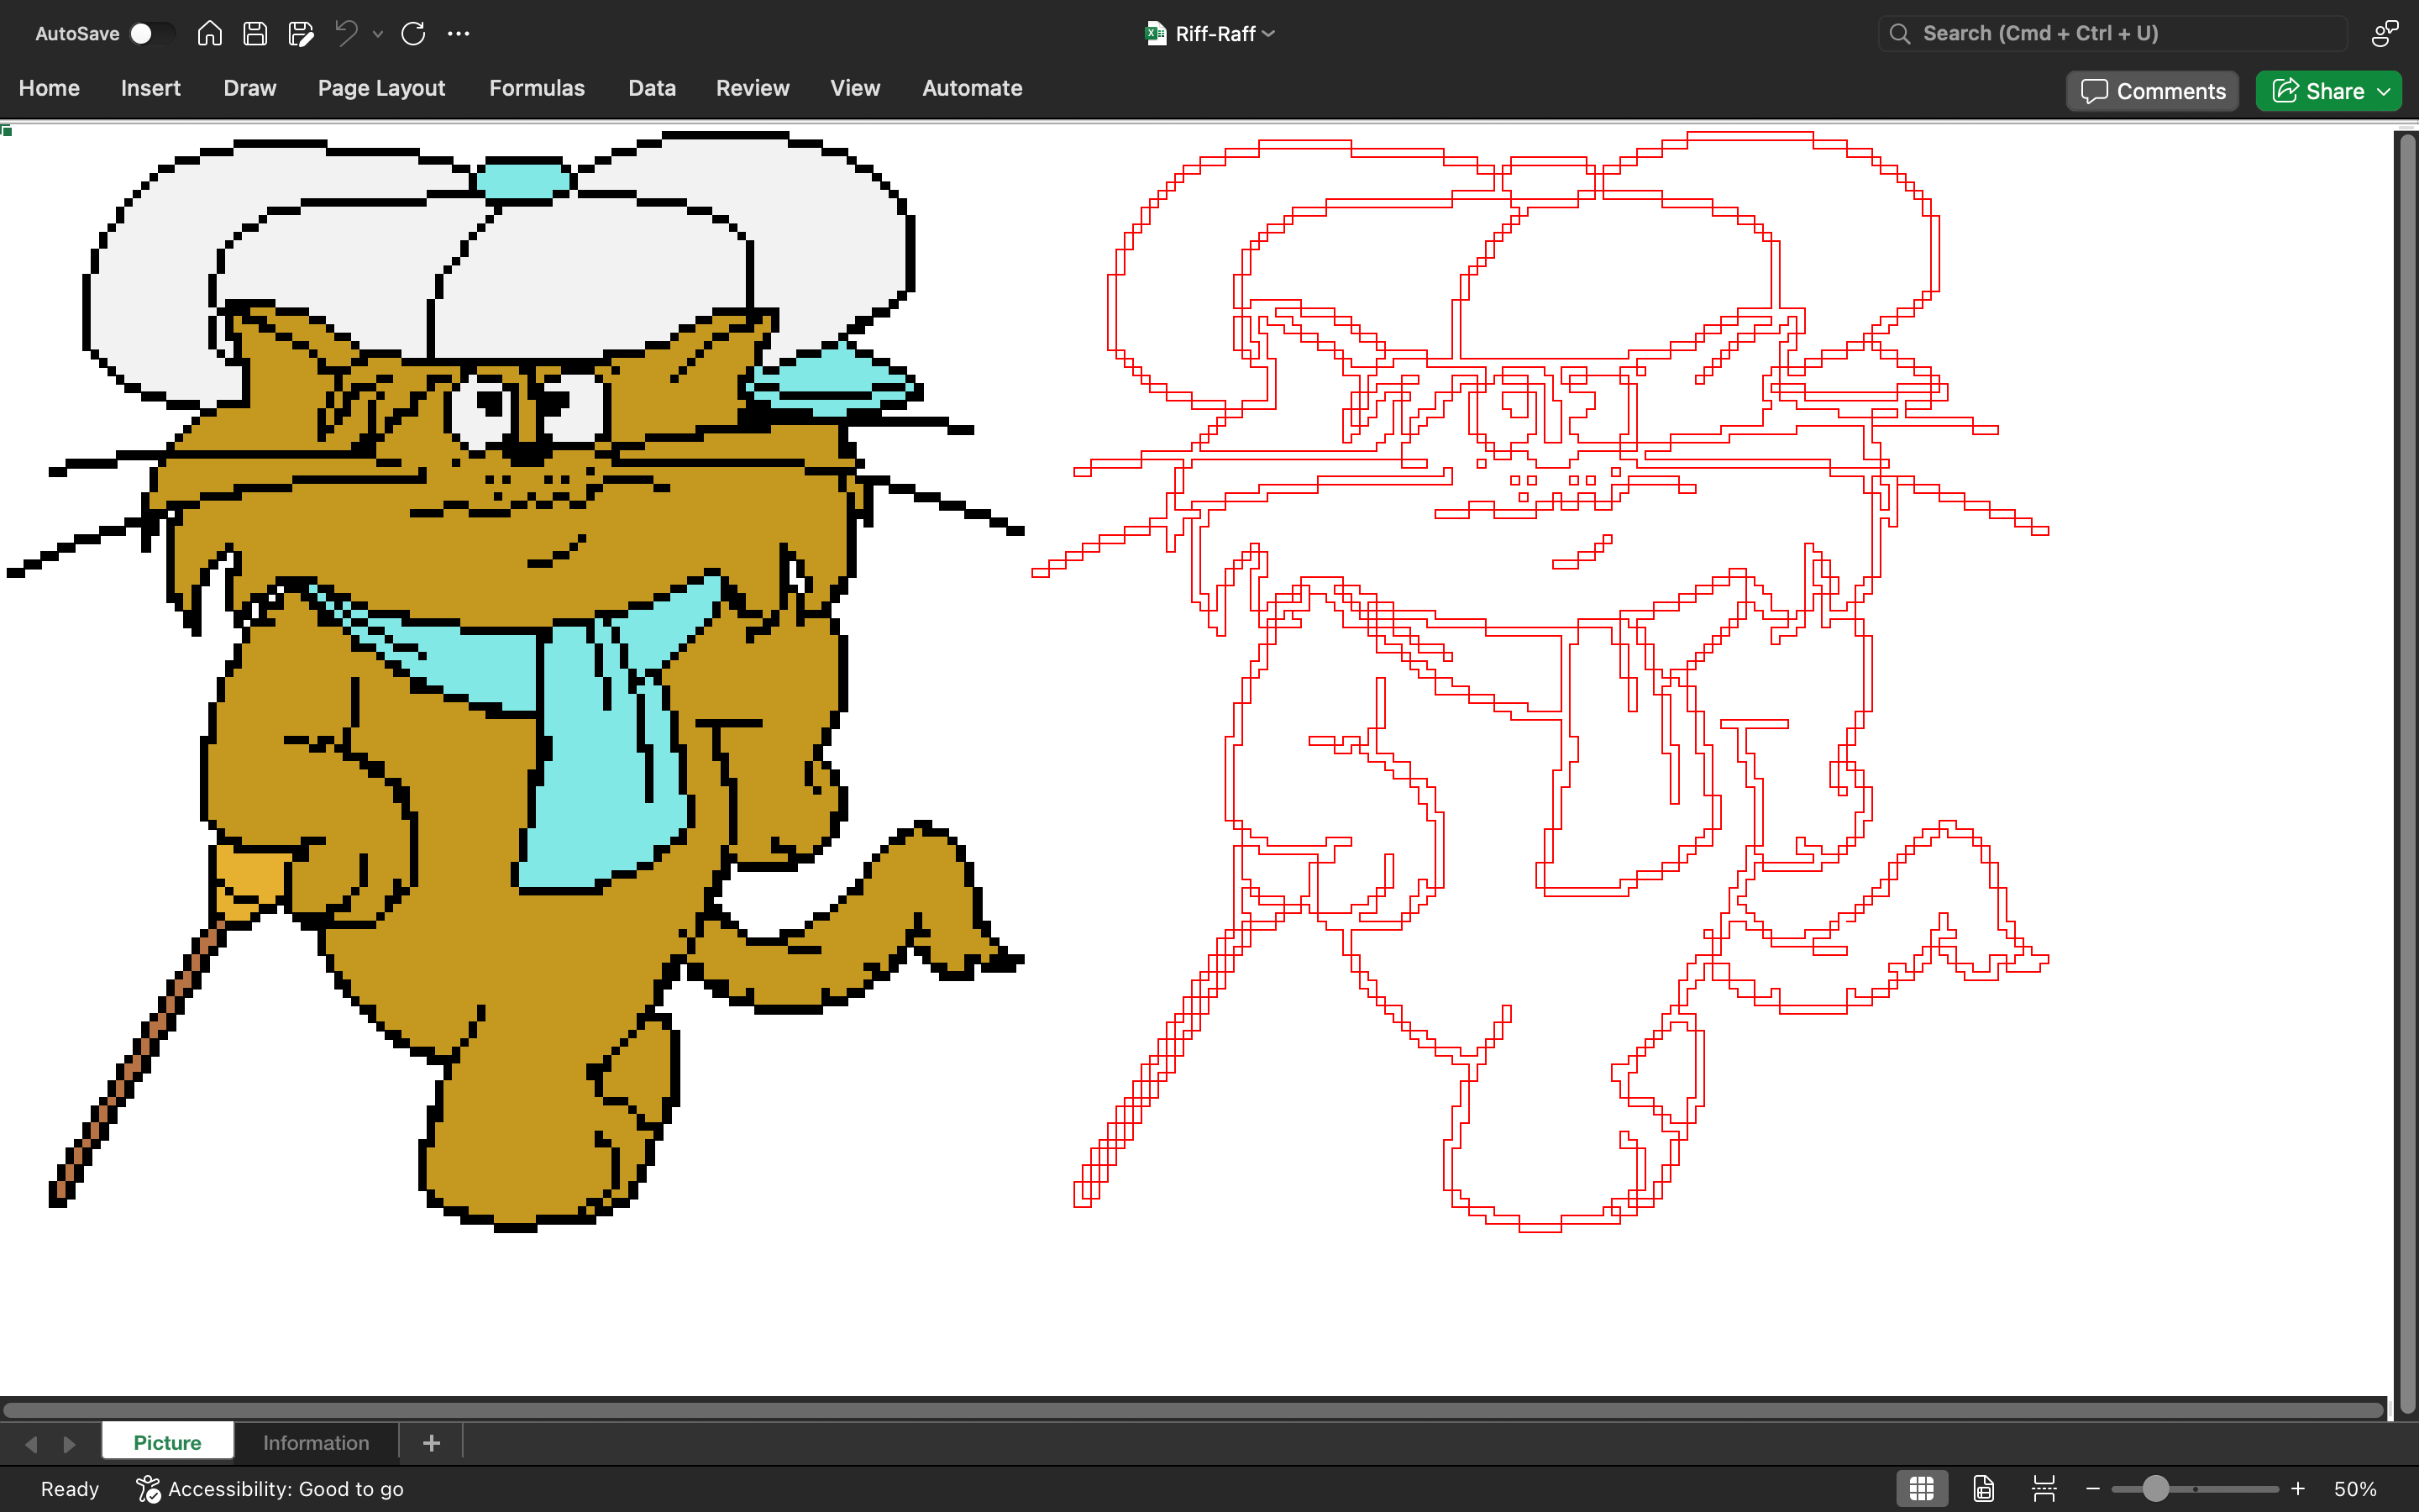
Task: Open the Review ribbon tab
Action: (753, 88)
